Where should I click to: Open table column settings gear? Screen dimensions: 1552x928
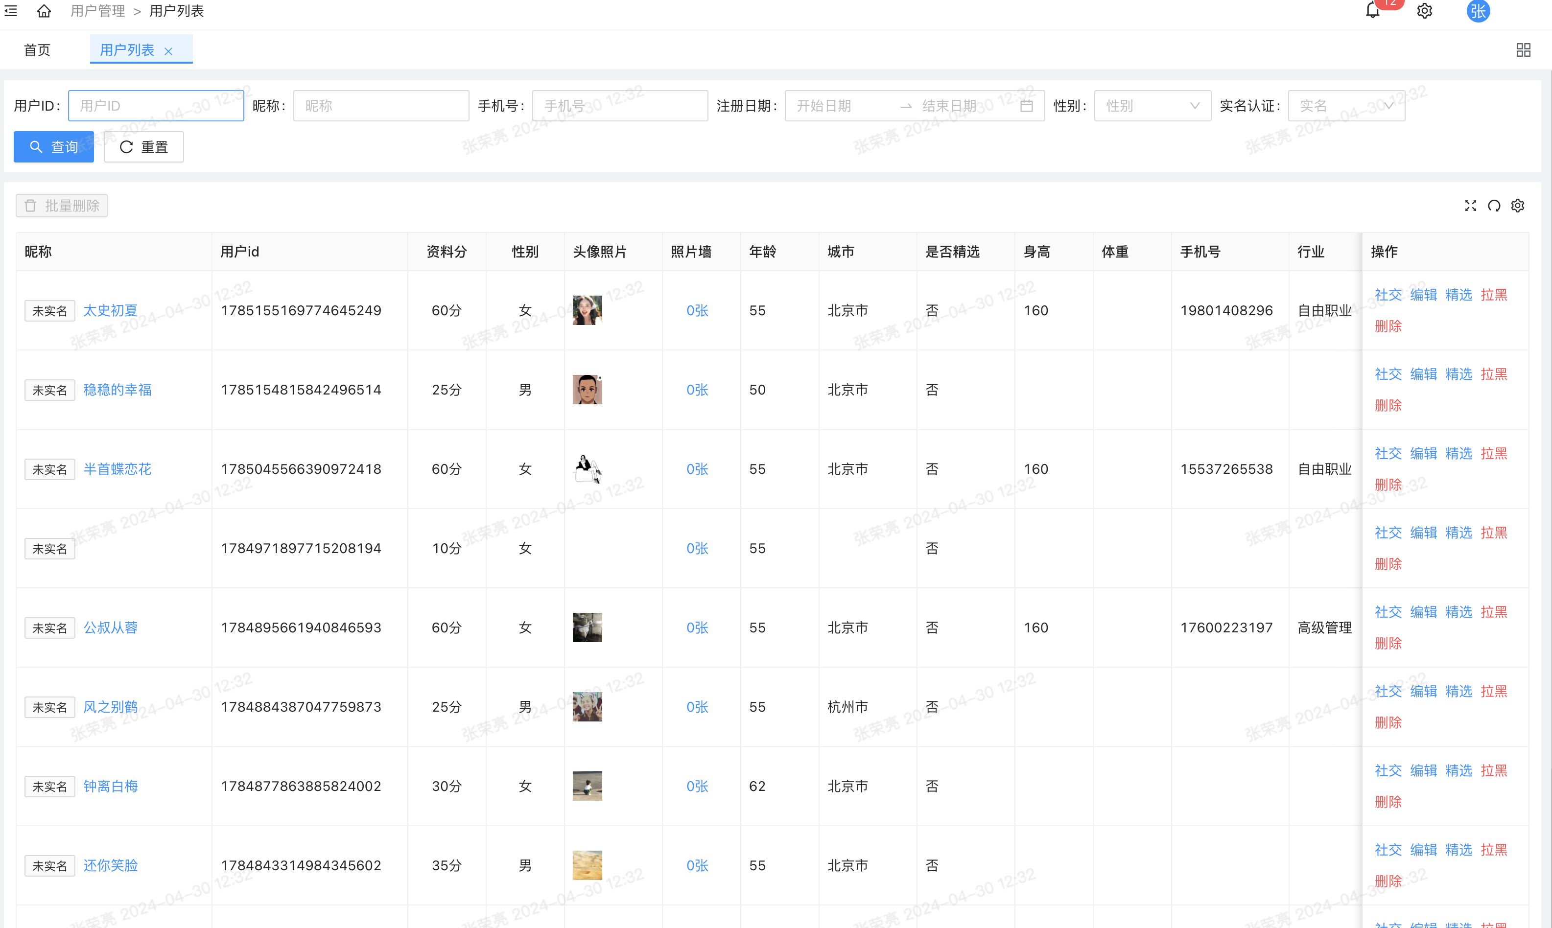[x=1518, y=206]
